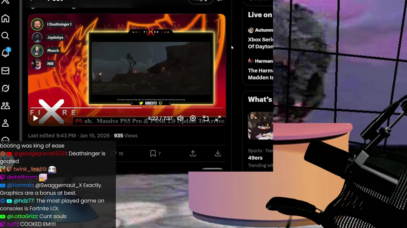Open Grok from the X sidebar
Viewport: 407px width, 228px height.
(5, 88)
